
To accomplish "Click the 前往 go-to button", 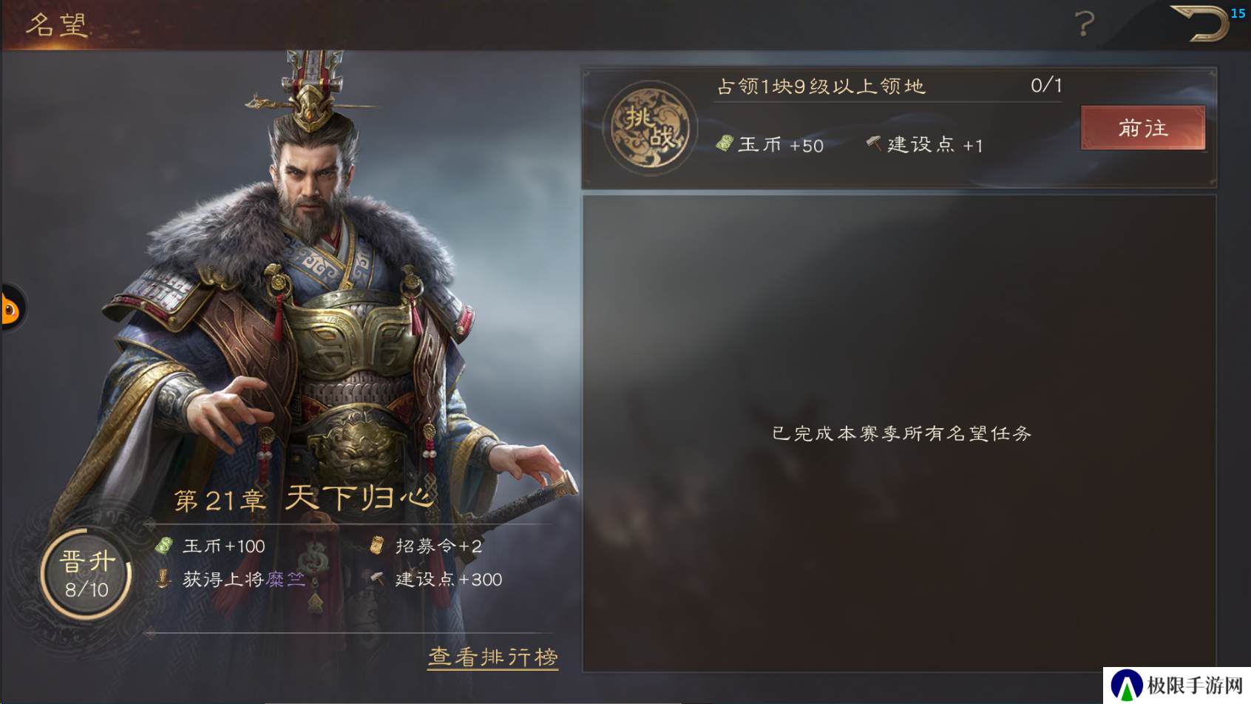I will coord(1143,128).
